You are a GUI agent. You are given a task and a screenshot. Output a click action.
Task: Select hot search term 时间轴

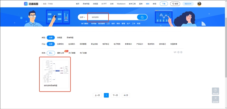(x=94, y=24)
